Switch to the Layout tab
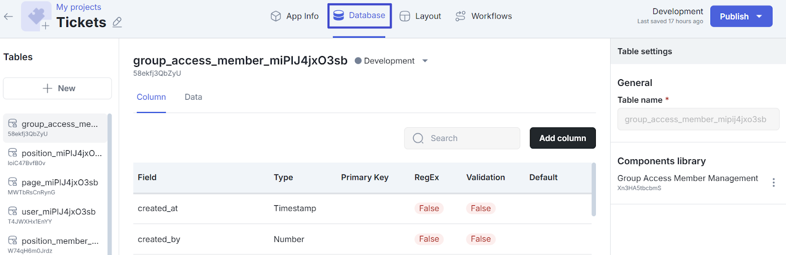Image resolution: width=786 pixels, height=255 pixels. click(420, 16)
